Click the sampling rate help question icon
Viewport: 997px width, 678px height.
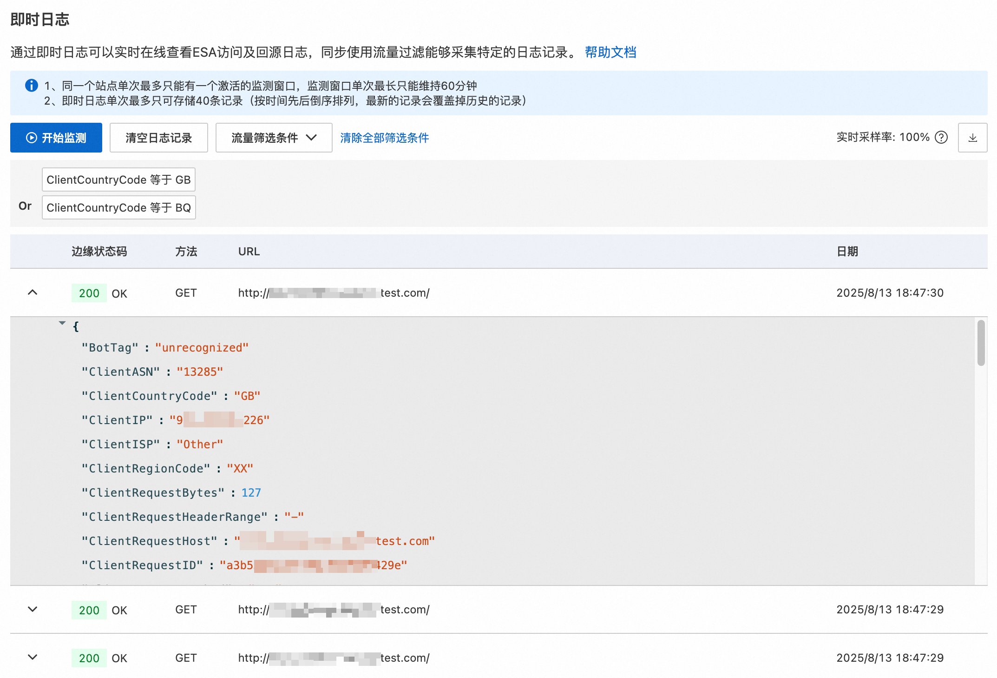coord(941,138)
